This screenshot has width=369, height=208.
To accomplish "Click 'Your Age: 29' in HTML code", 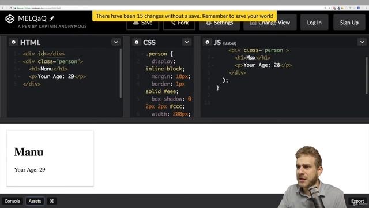I will [x=56, y=76].
